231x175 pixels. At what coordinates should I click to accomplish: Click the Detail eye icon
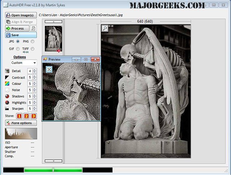7,71
